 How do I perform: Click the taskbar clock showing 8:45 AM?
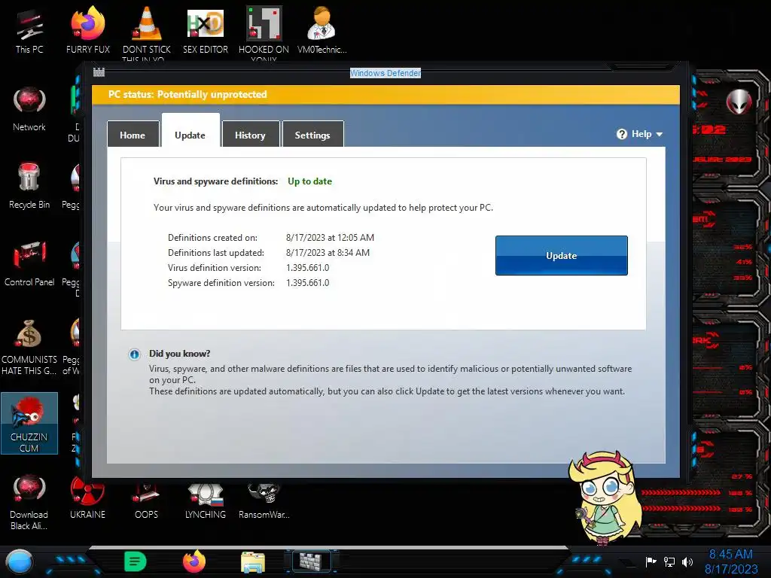pyautogui.click(x=730, y=555)
